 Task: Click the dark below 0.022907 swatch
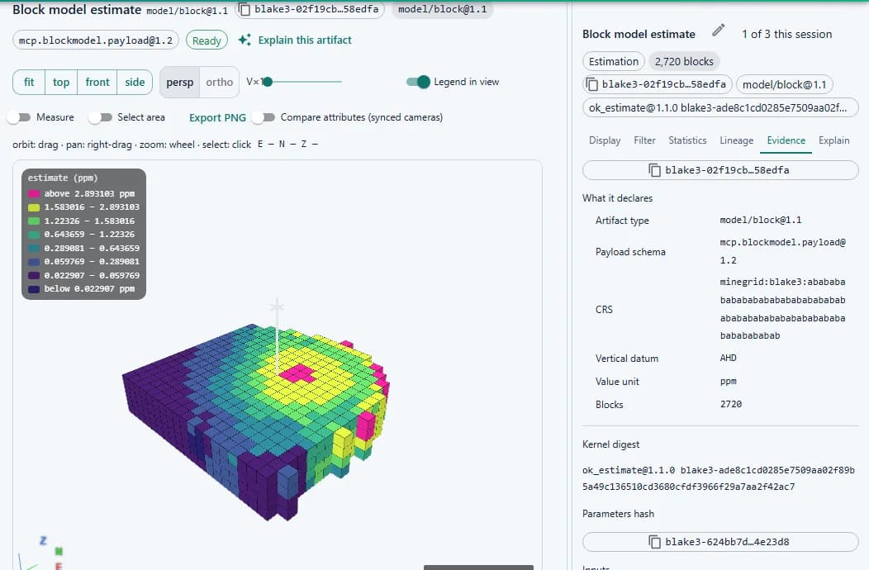[x=34, y=289]
